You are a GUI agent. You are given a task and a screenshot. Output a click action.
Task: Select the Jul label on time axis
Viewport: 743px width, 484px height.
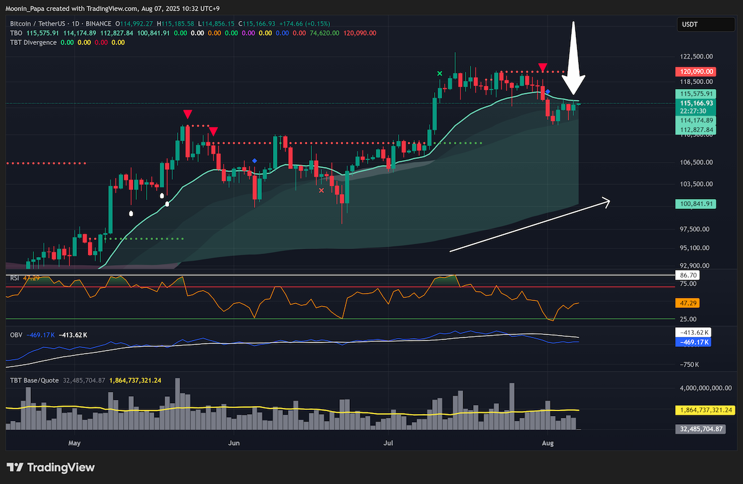(x=389, y=443)
